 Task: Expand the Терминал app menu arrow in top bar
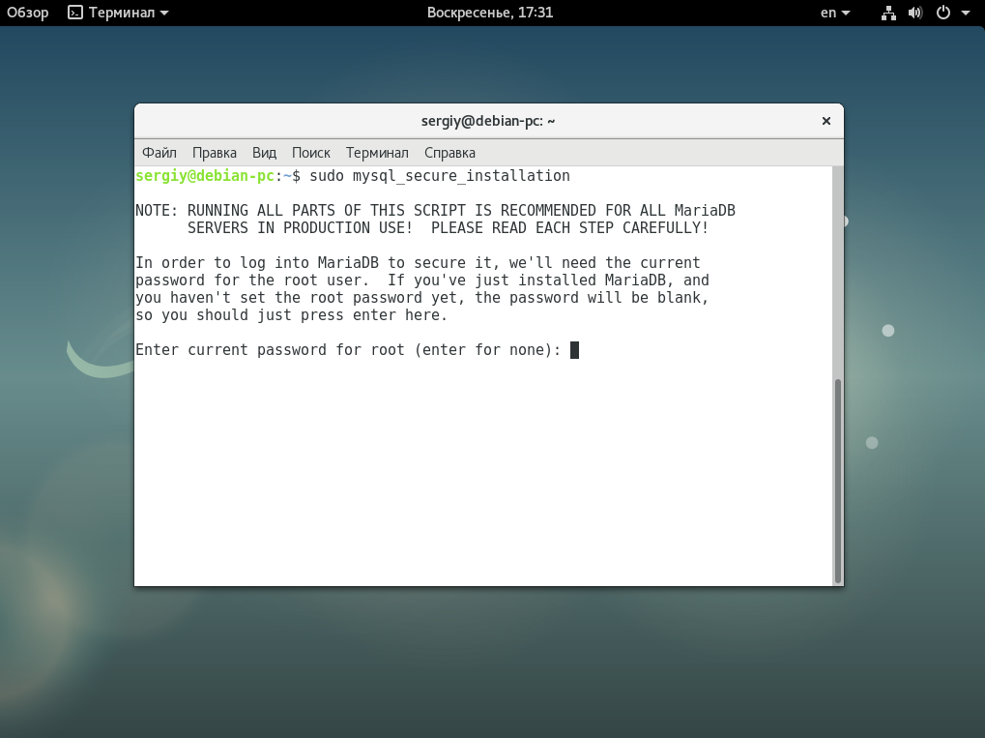(x=163, y=13)
